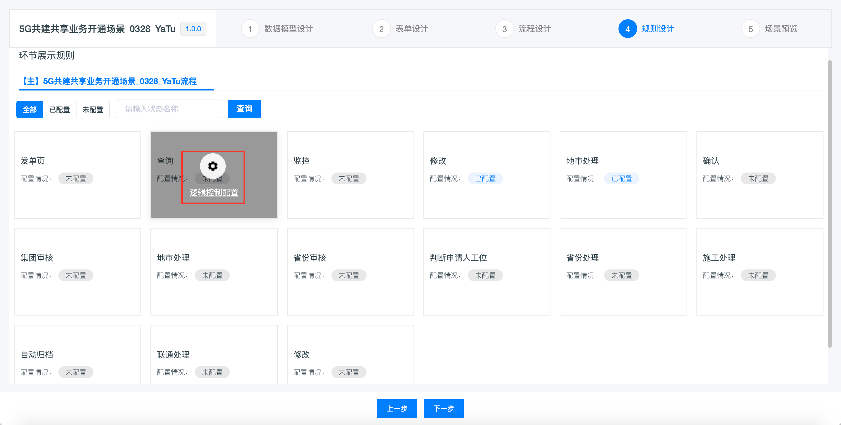Select the 联通处理 stage card

pos(214,354)
